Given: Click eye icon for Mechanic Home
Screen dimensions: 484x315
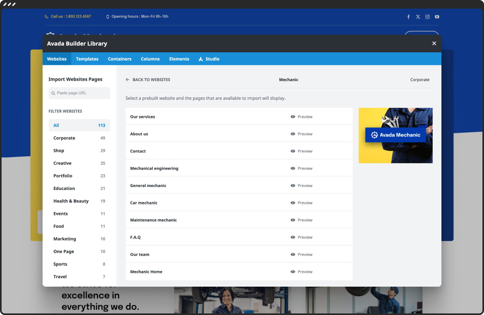Looking at the screenshot, I should pos(293,272).
